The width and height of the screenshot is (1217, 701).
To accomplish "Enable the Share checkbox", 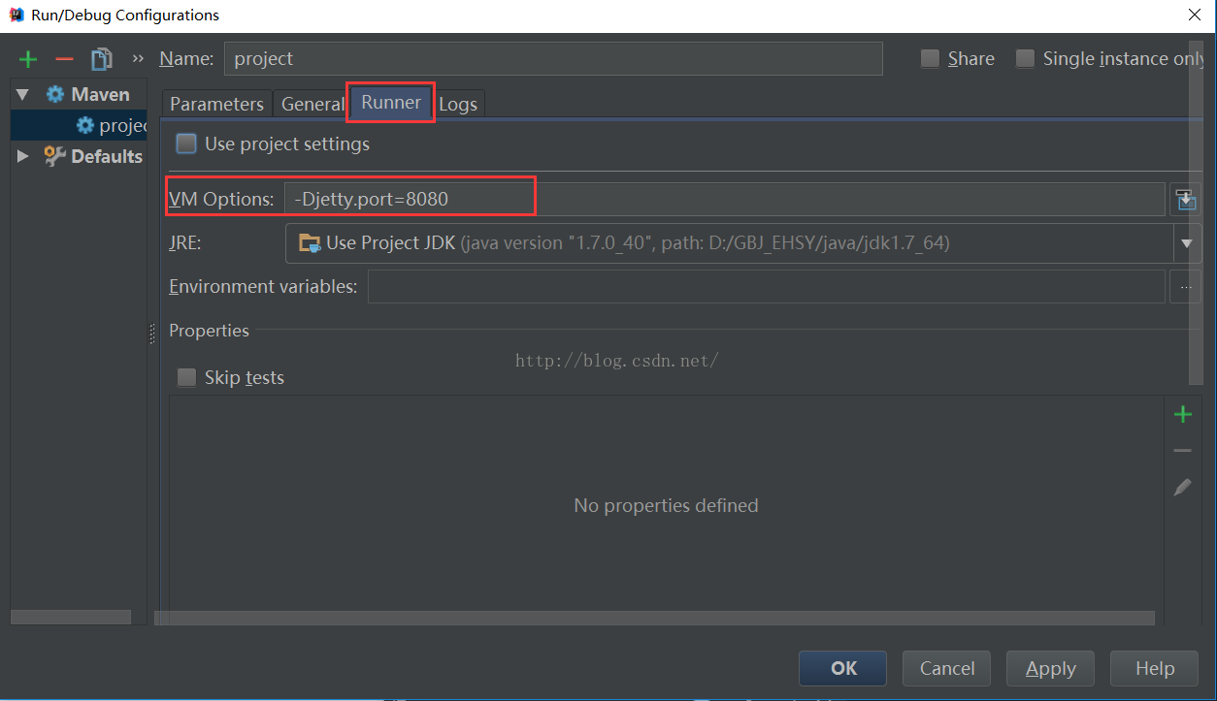I will 930,59.
